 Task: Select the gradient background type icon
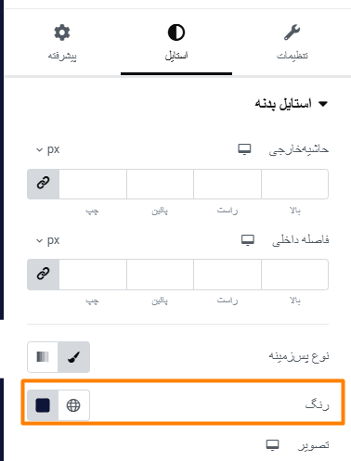point(43,357)
